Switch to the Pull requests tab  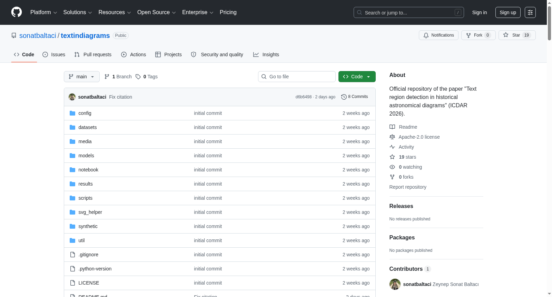(93, 55)
